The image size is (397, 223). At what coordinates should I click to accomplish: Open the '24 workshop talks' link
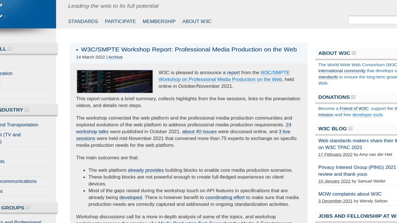[184, 128]
